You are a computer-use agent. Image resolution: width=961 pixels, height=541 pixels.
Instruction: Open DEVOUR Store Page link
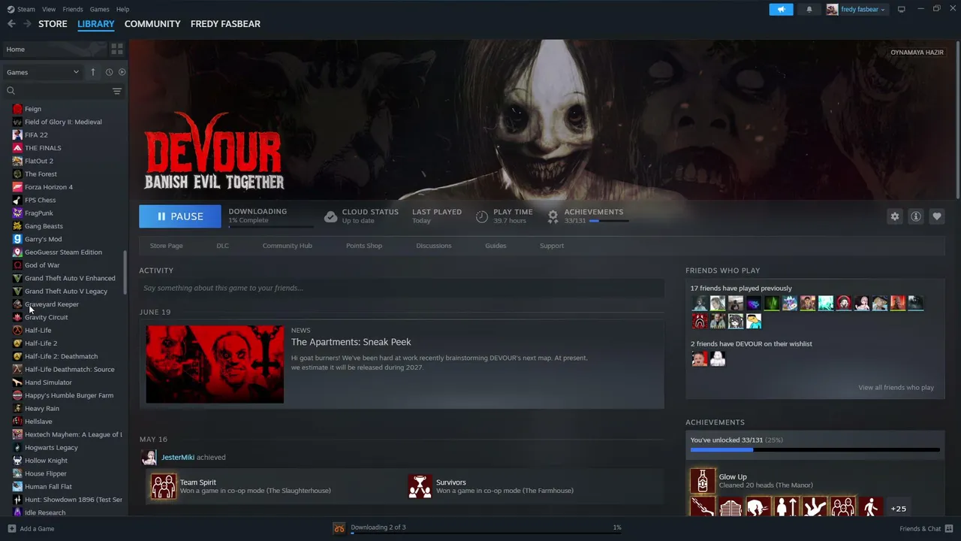pos(166,246)
